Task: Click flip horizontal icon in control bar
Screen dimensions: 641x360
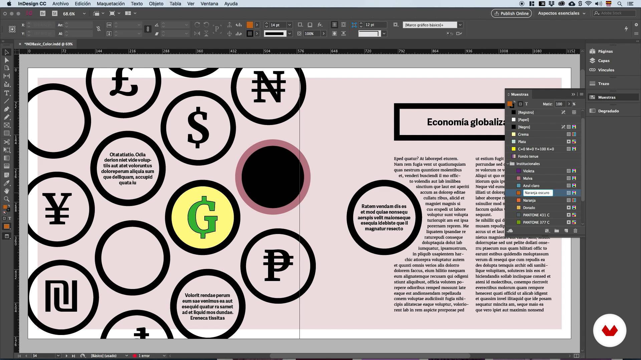Action: coord(197,34)
